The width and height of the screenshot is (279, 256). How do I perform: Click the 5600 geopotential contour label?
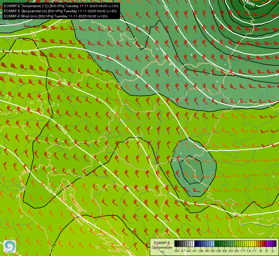[12, 74]
